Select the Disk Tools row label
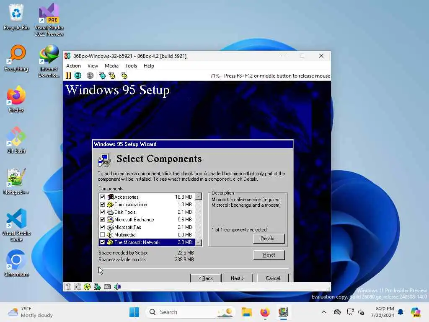 click(125, 212)
